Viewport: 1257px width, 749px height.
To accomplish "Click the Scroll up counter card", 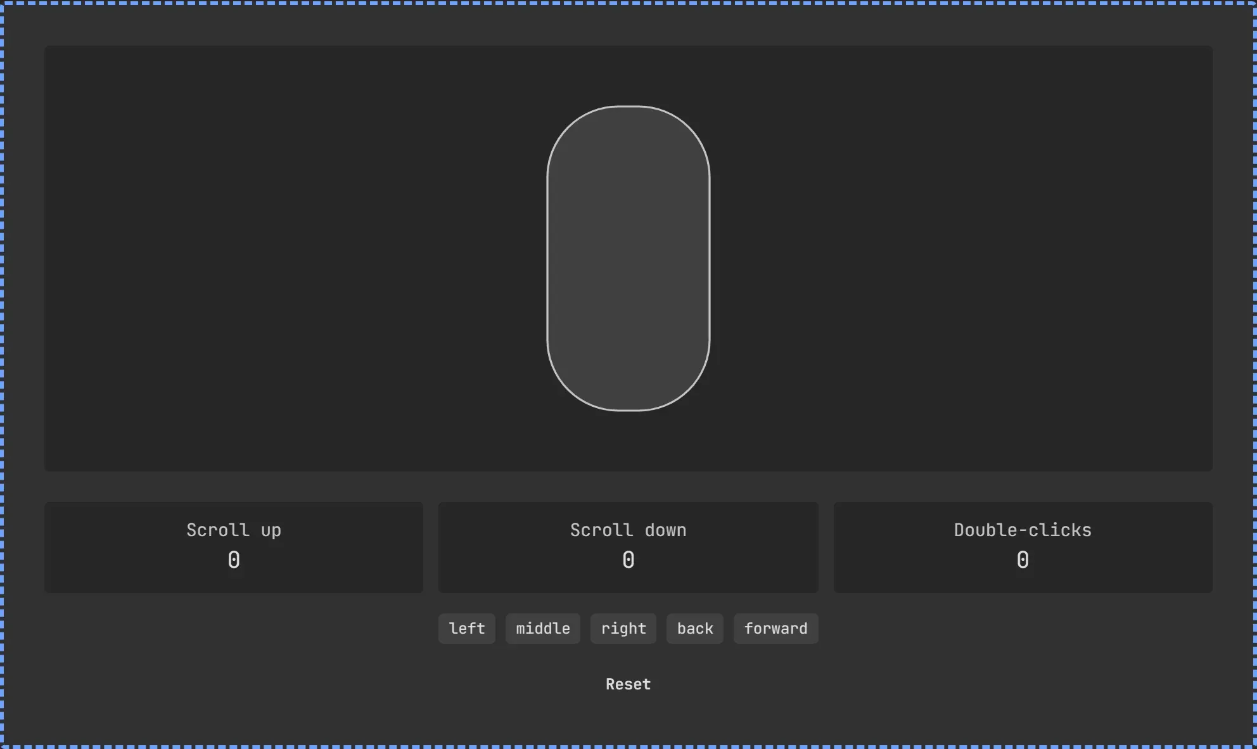I will [x=234, y=547].
